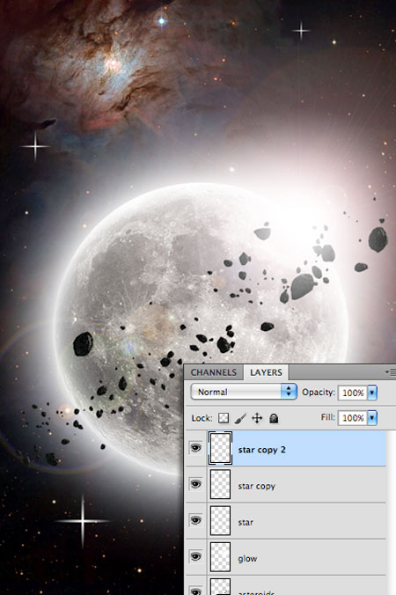Hide the glow layer
396x595 pixels.
point(195,556)
